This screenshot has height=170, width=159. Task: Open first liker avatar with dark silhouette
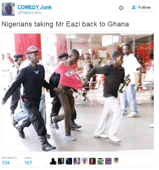coord(53,161)
